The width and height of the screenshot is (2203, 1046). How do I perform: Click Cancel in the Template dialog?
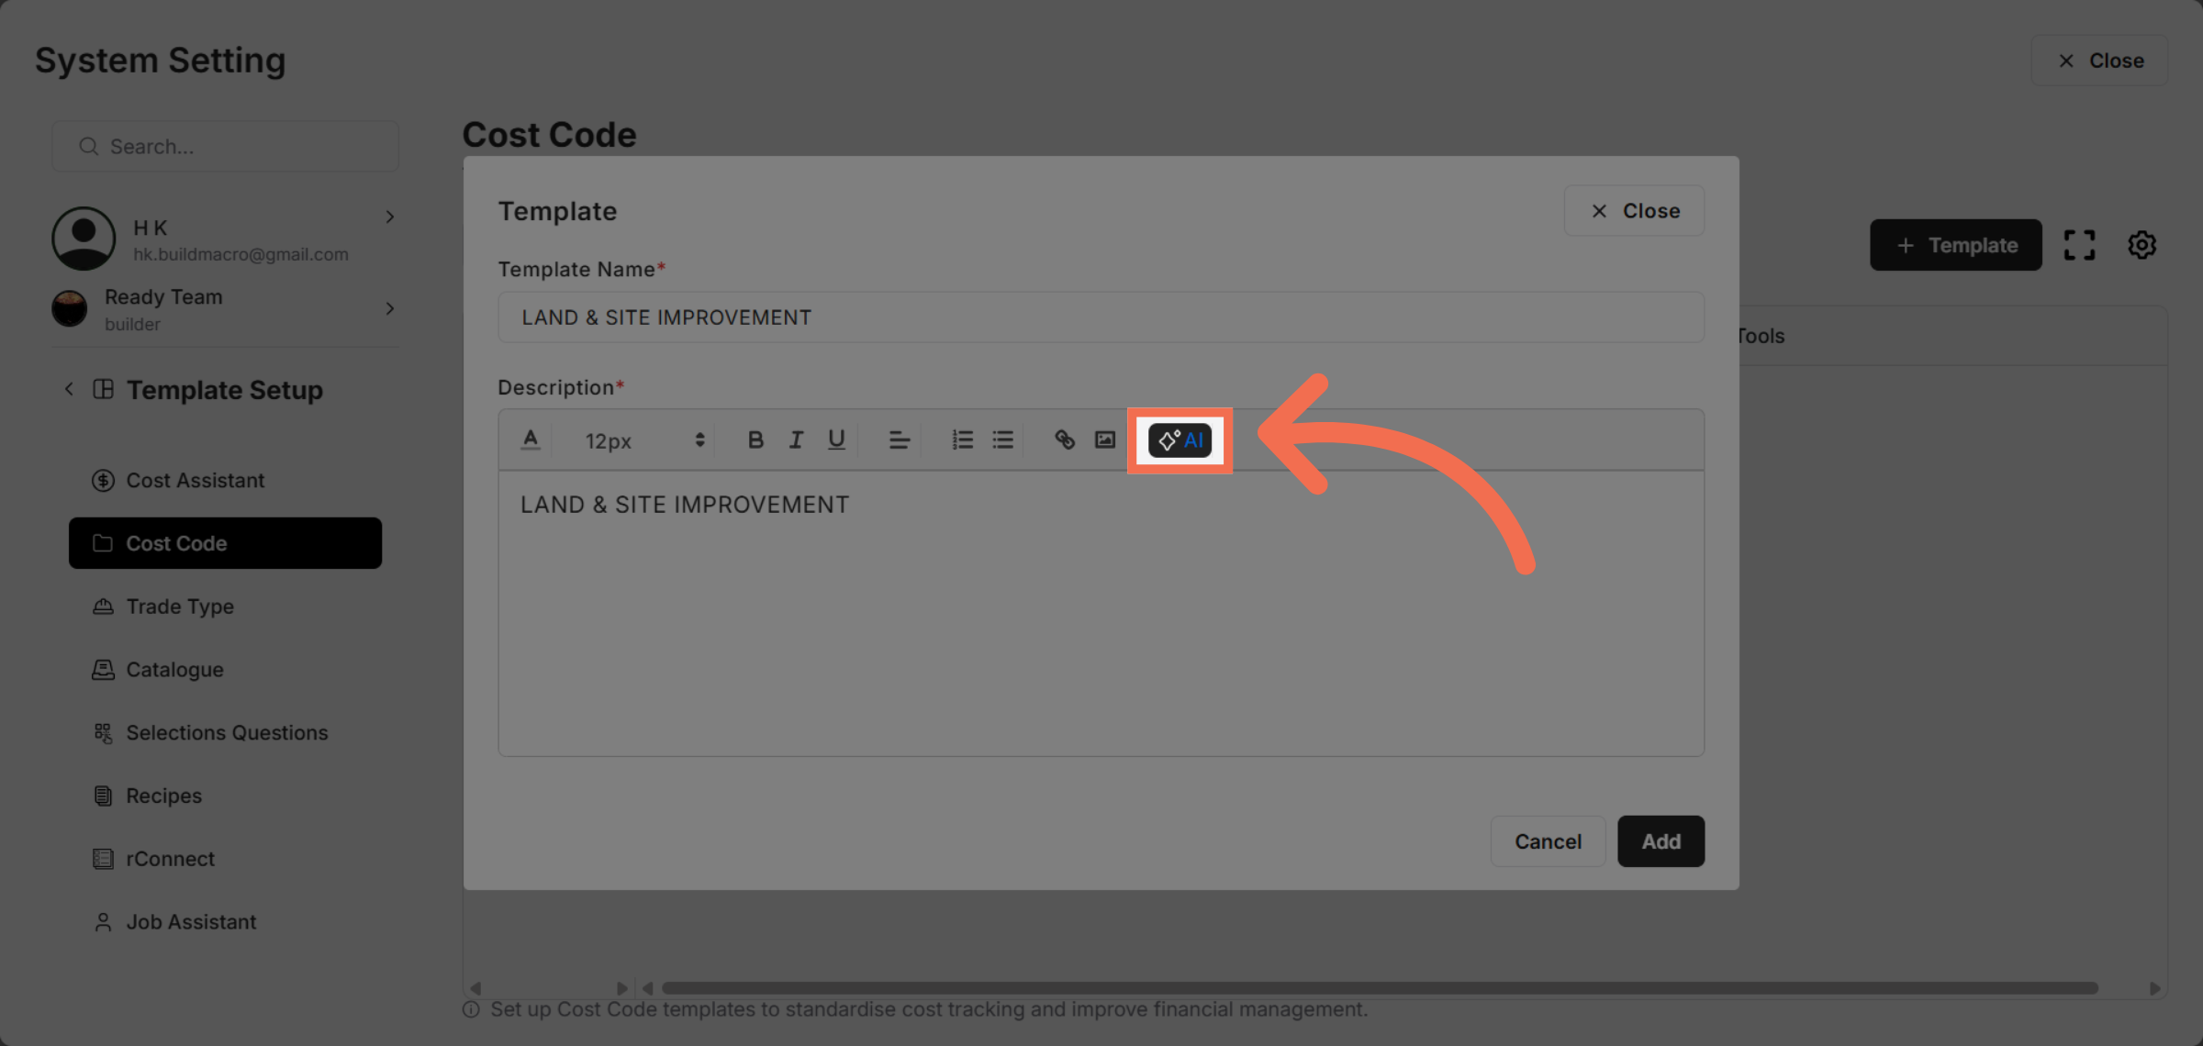pos(1548,841)
